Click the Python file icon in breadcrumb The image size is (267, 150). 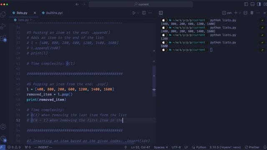click(x=15, y=20)
